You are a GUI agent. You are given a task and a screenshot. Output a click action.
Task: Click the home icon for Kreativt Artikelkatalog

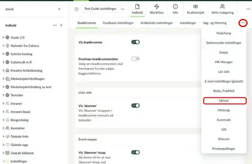7,70
